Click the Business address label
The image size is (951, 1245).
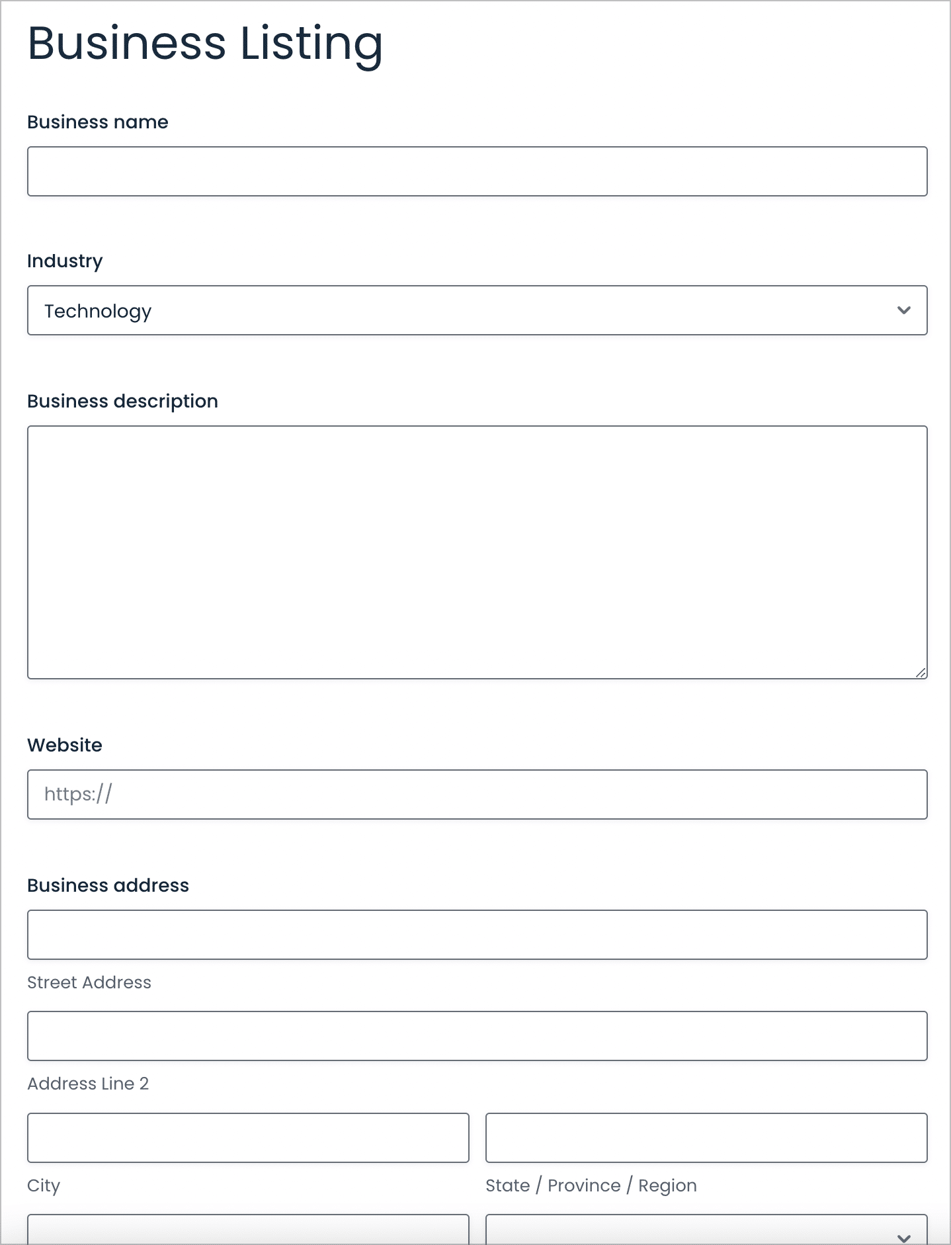click(x=108, y=884)
